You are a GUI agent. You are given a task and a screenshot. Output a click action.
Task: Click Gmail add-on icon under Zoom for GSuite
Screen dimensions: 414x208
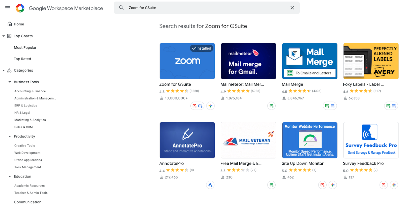pyautogui.click(x=195, y=106)
